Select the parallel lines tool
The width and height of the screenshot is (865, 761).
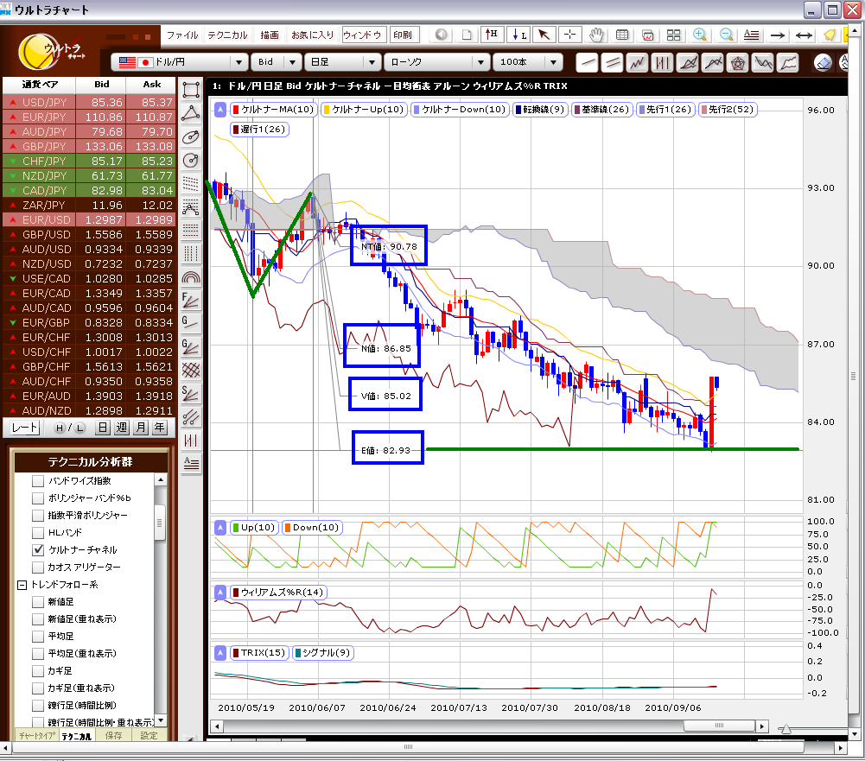pos(613,62)
